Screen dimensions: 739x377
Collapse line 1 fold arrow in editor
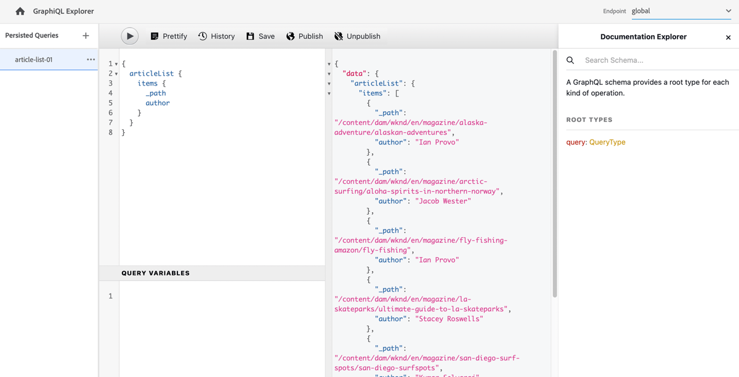[116, 64]
